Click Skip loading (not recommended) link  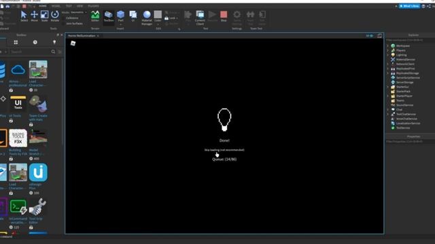pos(224,150)
